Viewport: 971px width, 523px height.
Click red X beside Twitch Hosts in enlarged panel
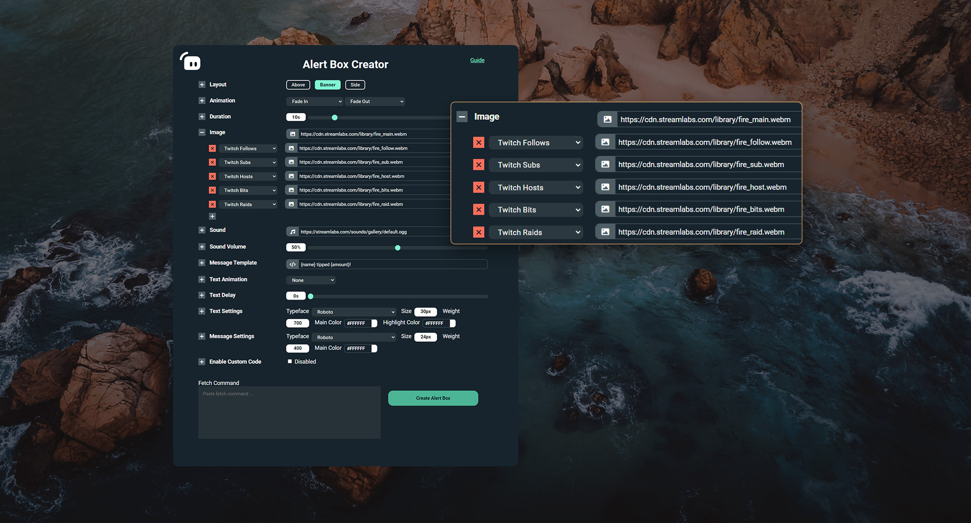point(478,188)
